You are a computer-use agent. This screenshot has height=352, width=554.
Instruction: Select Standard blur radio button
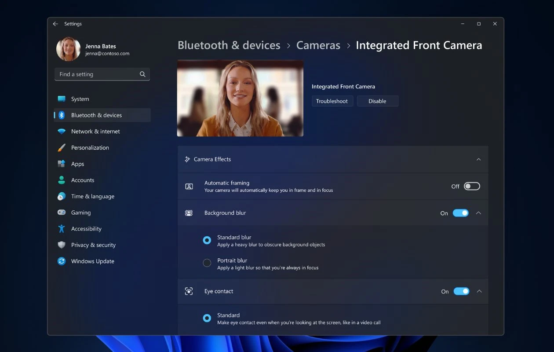[x=207, y=240]
